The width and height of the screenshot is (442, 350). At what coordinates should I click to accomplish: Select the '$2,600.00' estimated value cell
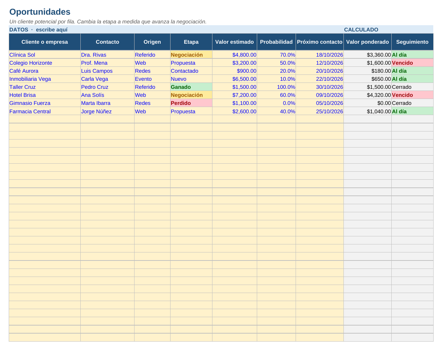[x=234, y=111]
